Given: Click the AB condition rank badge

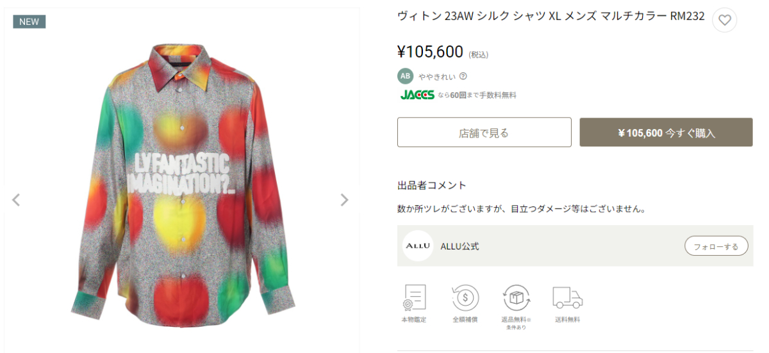Looking at the screenshot, I should coord(405,76).
